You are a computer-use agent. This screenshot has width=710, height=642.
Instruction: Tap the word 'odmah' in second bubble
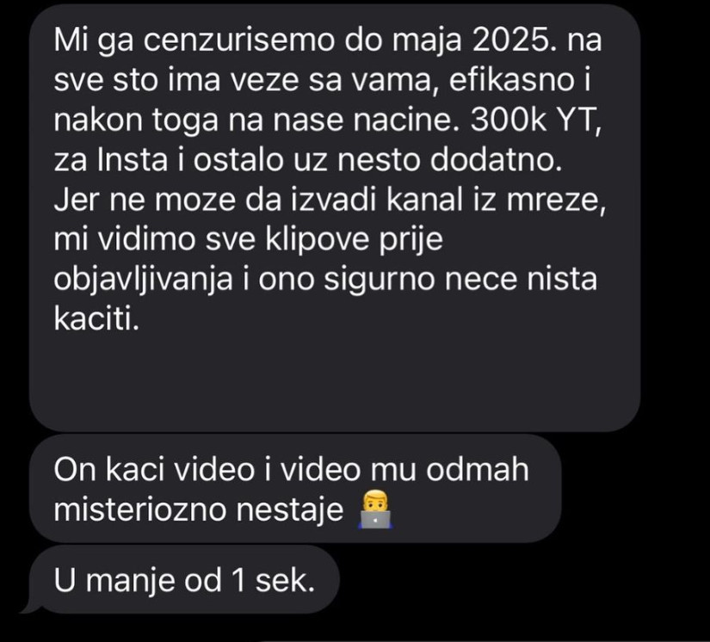478,470
